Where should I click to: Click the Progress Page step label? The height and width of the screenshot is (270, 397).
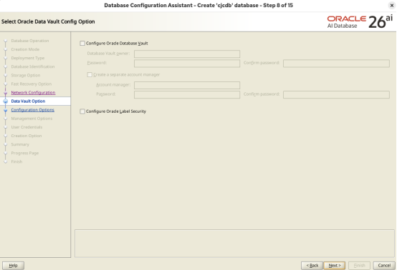25,153
